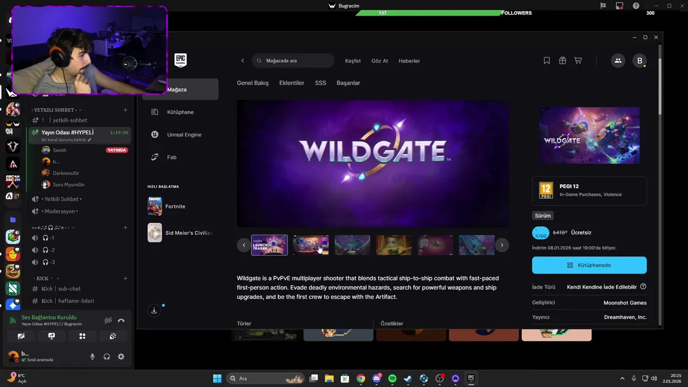The image size is (688, 387).
Task: Toggle Discord noise suppression icon
Action: pyautogui.click(x=108, y=320)
